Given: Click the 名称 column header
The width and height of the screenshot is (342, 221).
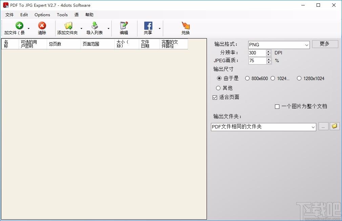Looking at the screenshot, I should 10,44.
